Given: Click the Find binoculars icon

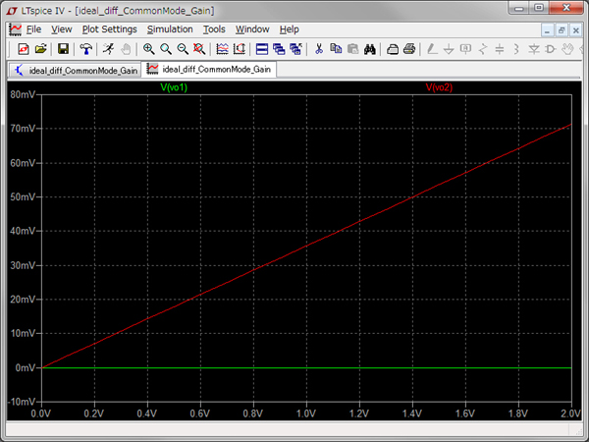Looking at the screenshot, I should click(371, 49).
